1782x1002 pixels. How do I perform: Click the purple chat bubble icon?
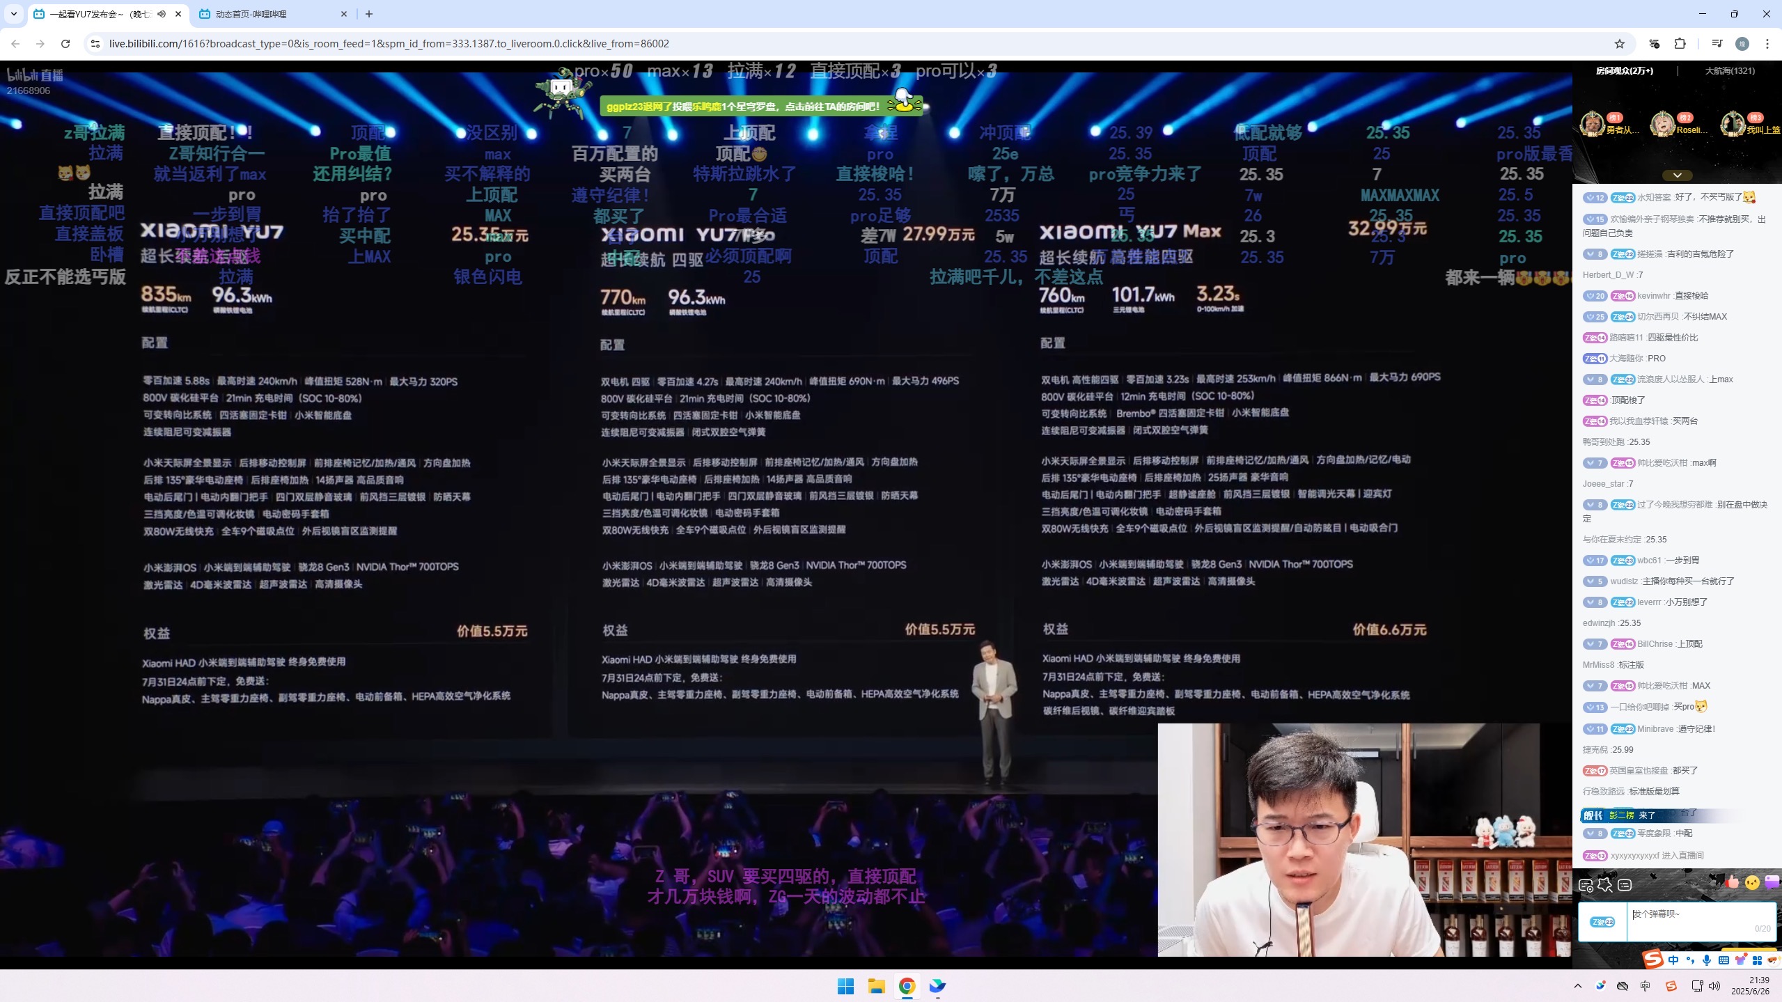[1772, 882]
